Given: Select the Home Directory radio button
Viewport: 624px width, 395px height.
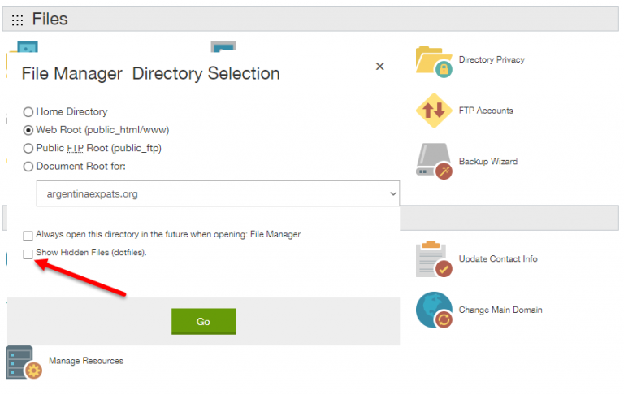Looking at the screenshot, I should coord(28,112).
